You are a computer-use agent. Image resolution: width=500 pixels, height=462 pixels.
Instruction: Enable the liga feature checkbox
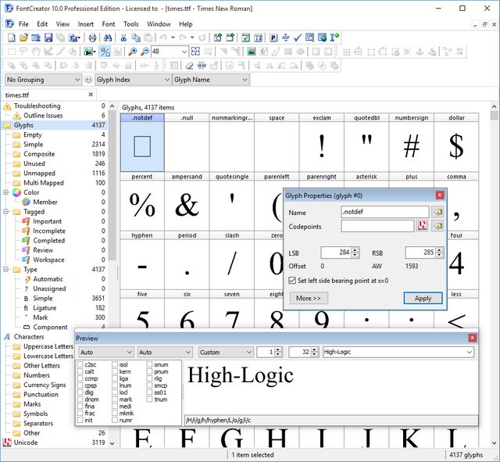click(x=116, y=378)
